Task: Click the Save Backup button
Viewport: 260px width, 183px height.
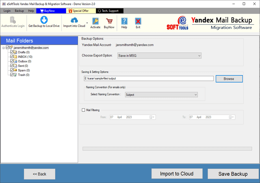Action: pos(233,174)
